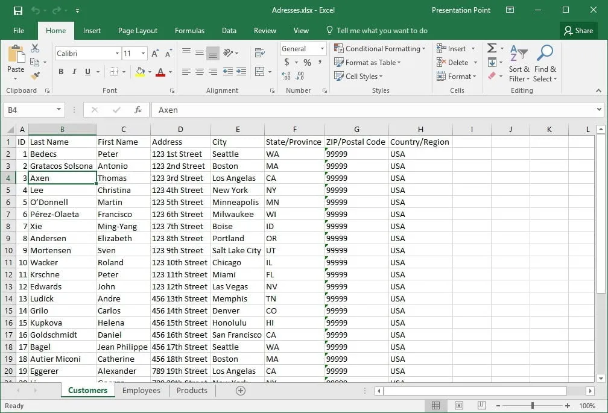Click the Insert Function fx icon

138,110
